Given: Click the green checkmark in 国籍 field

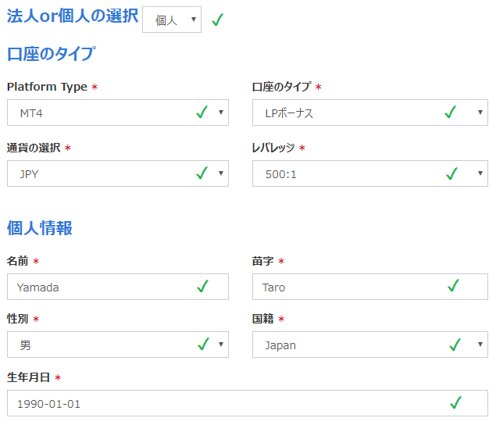Looking at the screenshot, I should (x=454, y=345).
